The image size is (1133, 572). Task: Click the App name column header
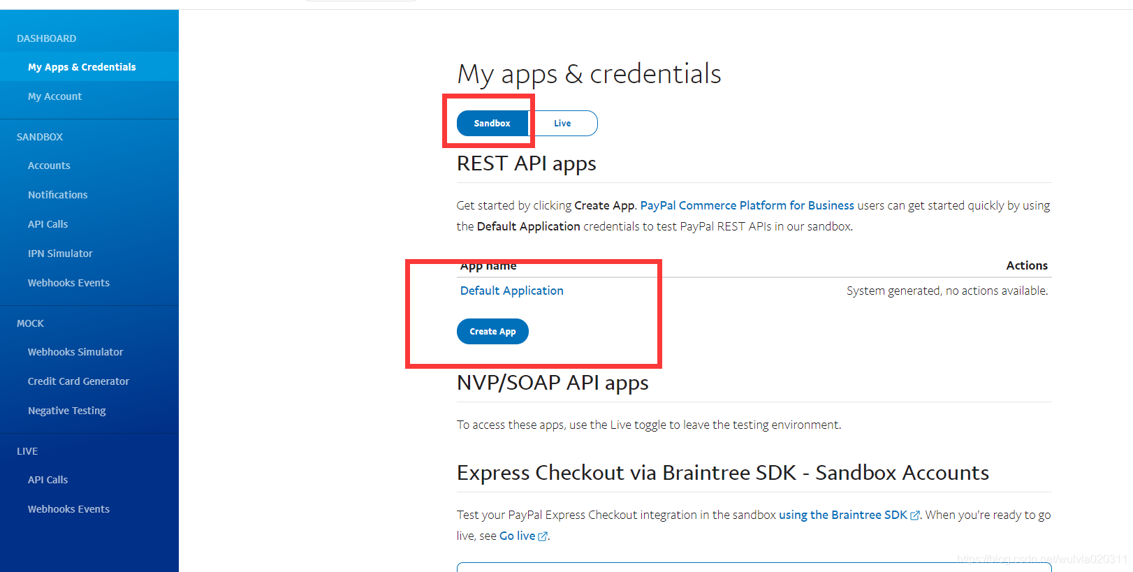(488, 265)
